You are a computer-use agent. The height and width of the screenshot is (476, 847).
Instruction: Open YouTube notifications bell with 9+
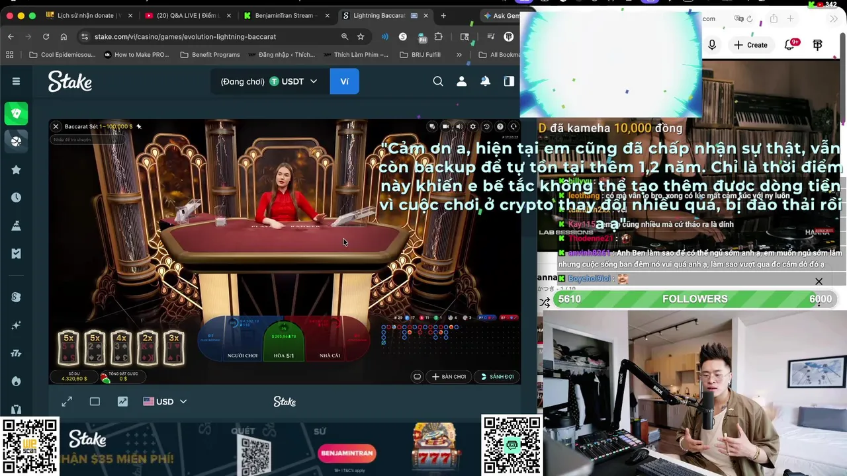[790, 45]
